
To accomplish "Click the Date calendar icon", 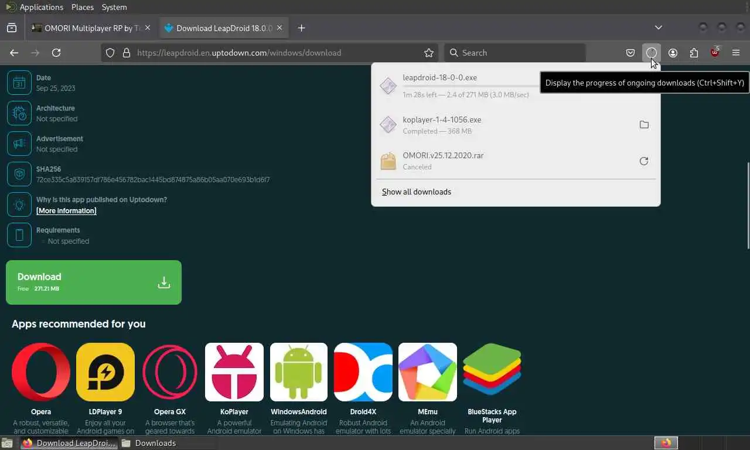I will click(19, 83).
